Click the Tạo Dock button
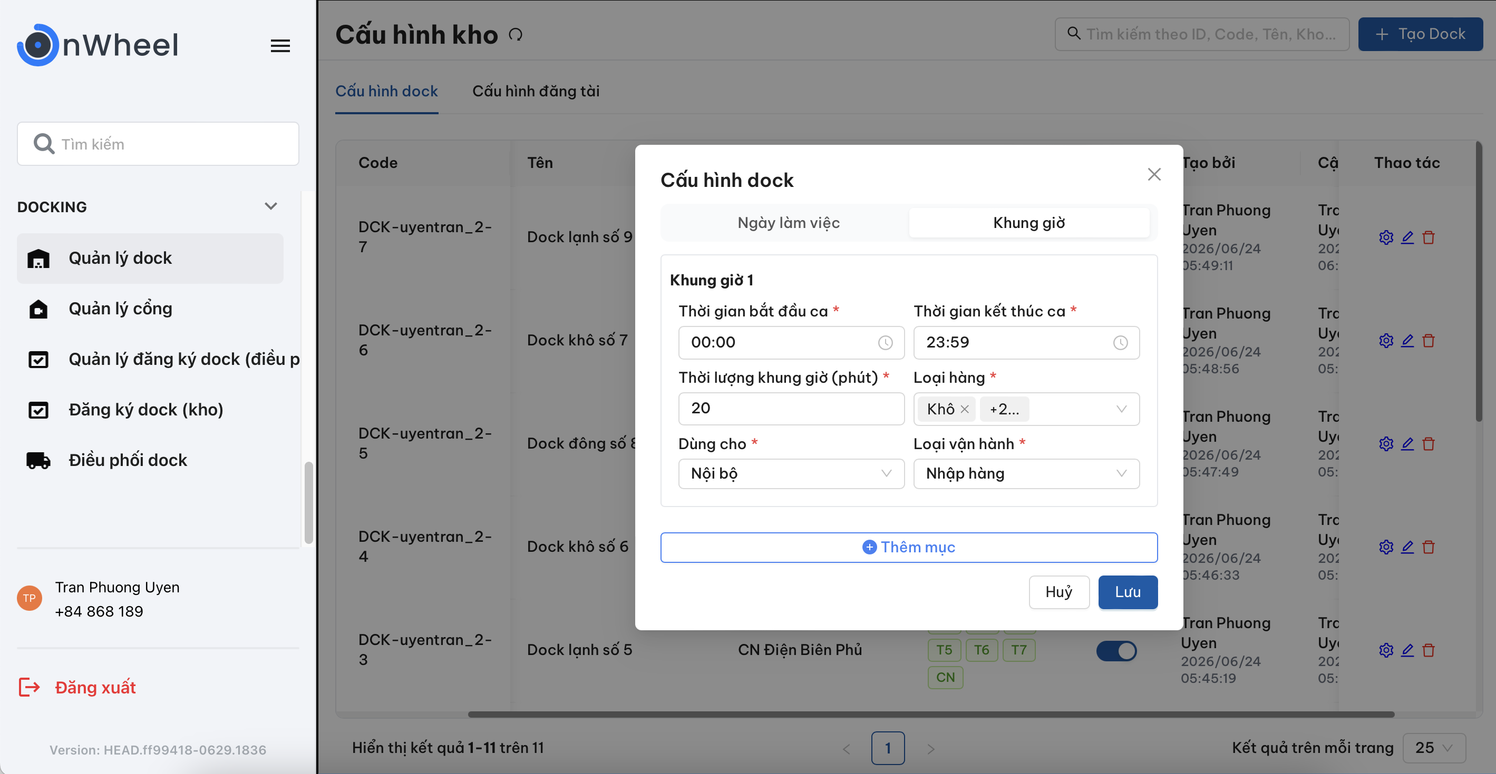 [1420, 34]
